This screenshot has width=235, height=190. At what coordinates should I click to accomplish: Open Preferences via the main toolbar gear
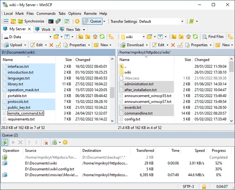point(77,22)
